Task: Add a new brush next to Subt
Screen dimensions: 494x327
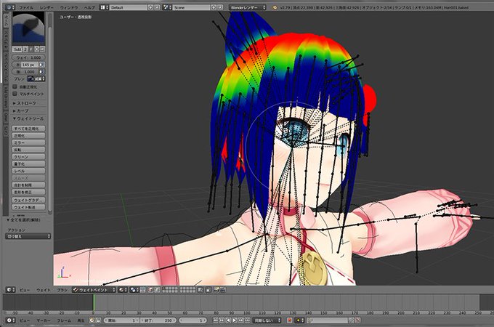Action: 36,49
